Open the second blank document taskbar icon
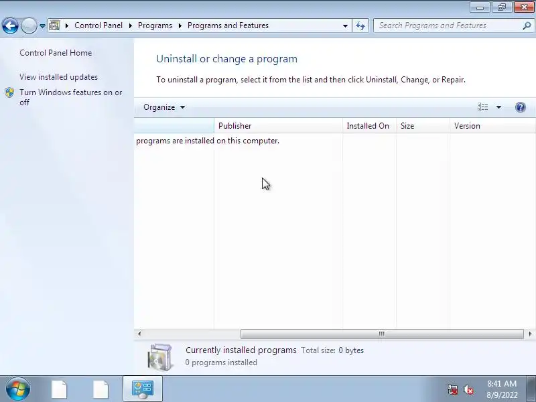Image resolution: width=536 pixels, height=402 pixels. (x=101, y=389)
